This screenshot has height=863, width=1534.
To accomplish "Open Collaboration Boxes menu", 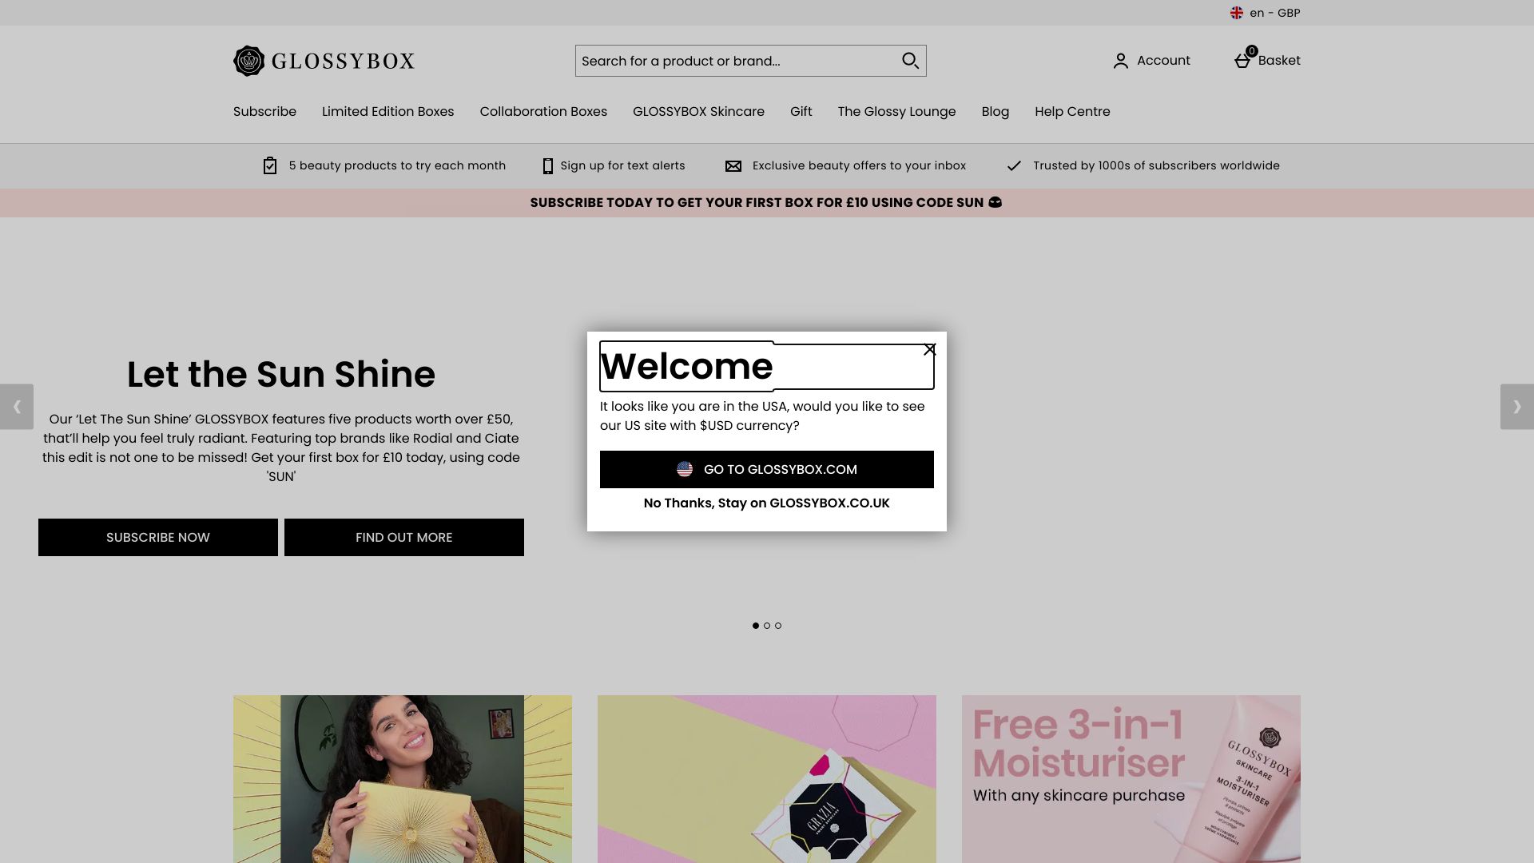I will click(543, 112).
